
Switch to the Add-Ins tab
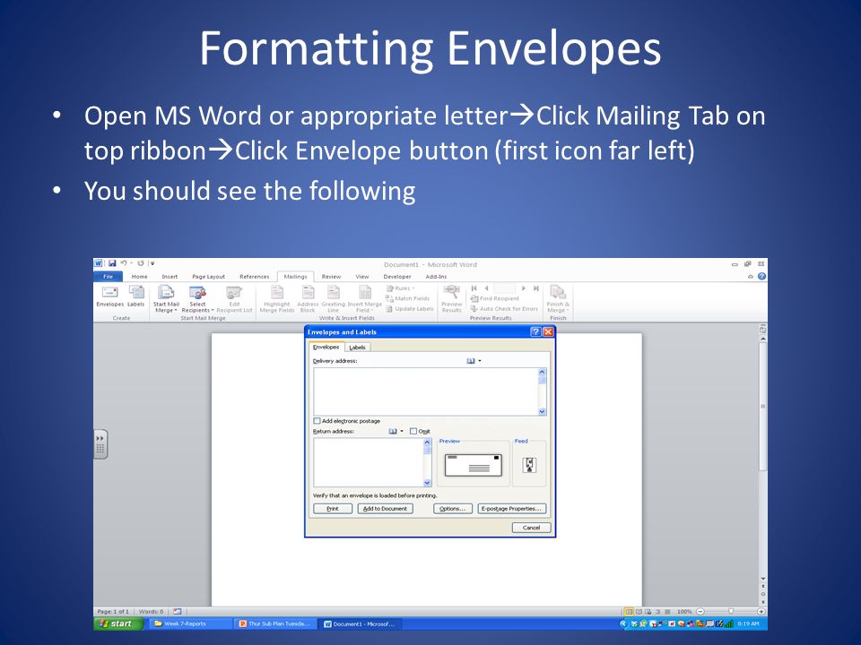pos(436,277)
